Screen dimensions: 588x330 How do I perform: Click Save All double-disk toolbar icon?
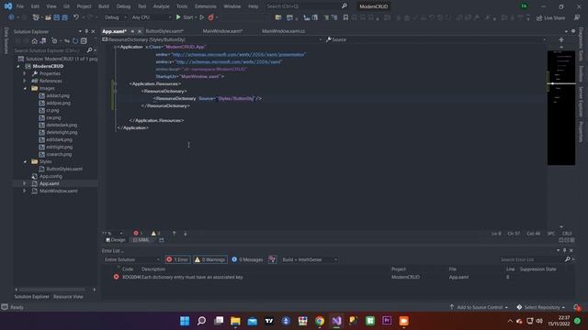click(x=64, y=17)
